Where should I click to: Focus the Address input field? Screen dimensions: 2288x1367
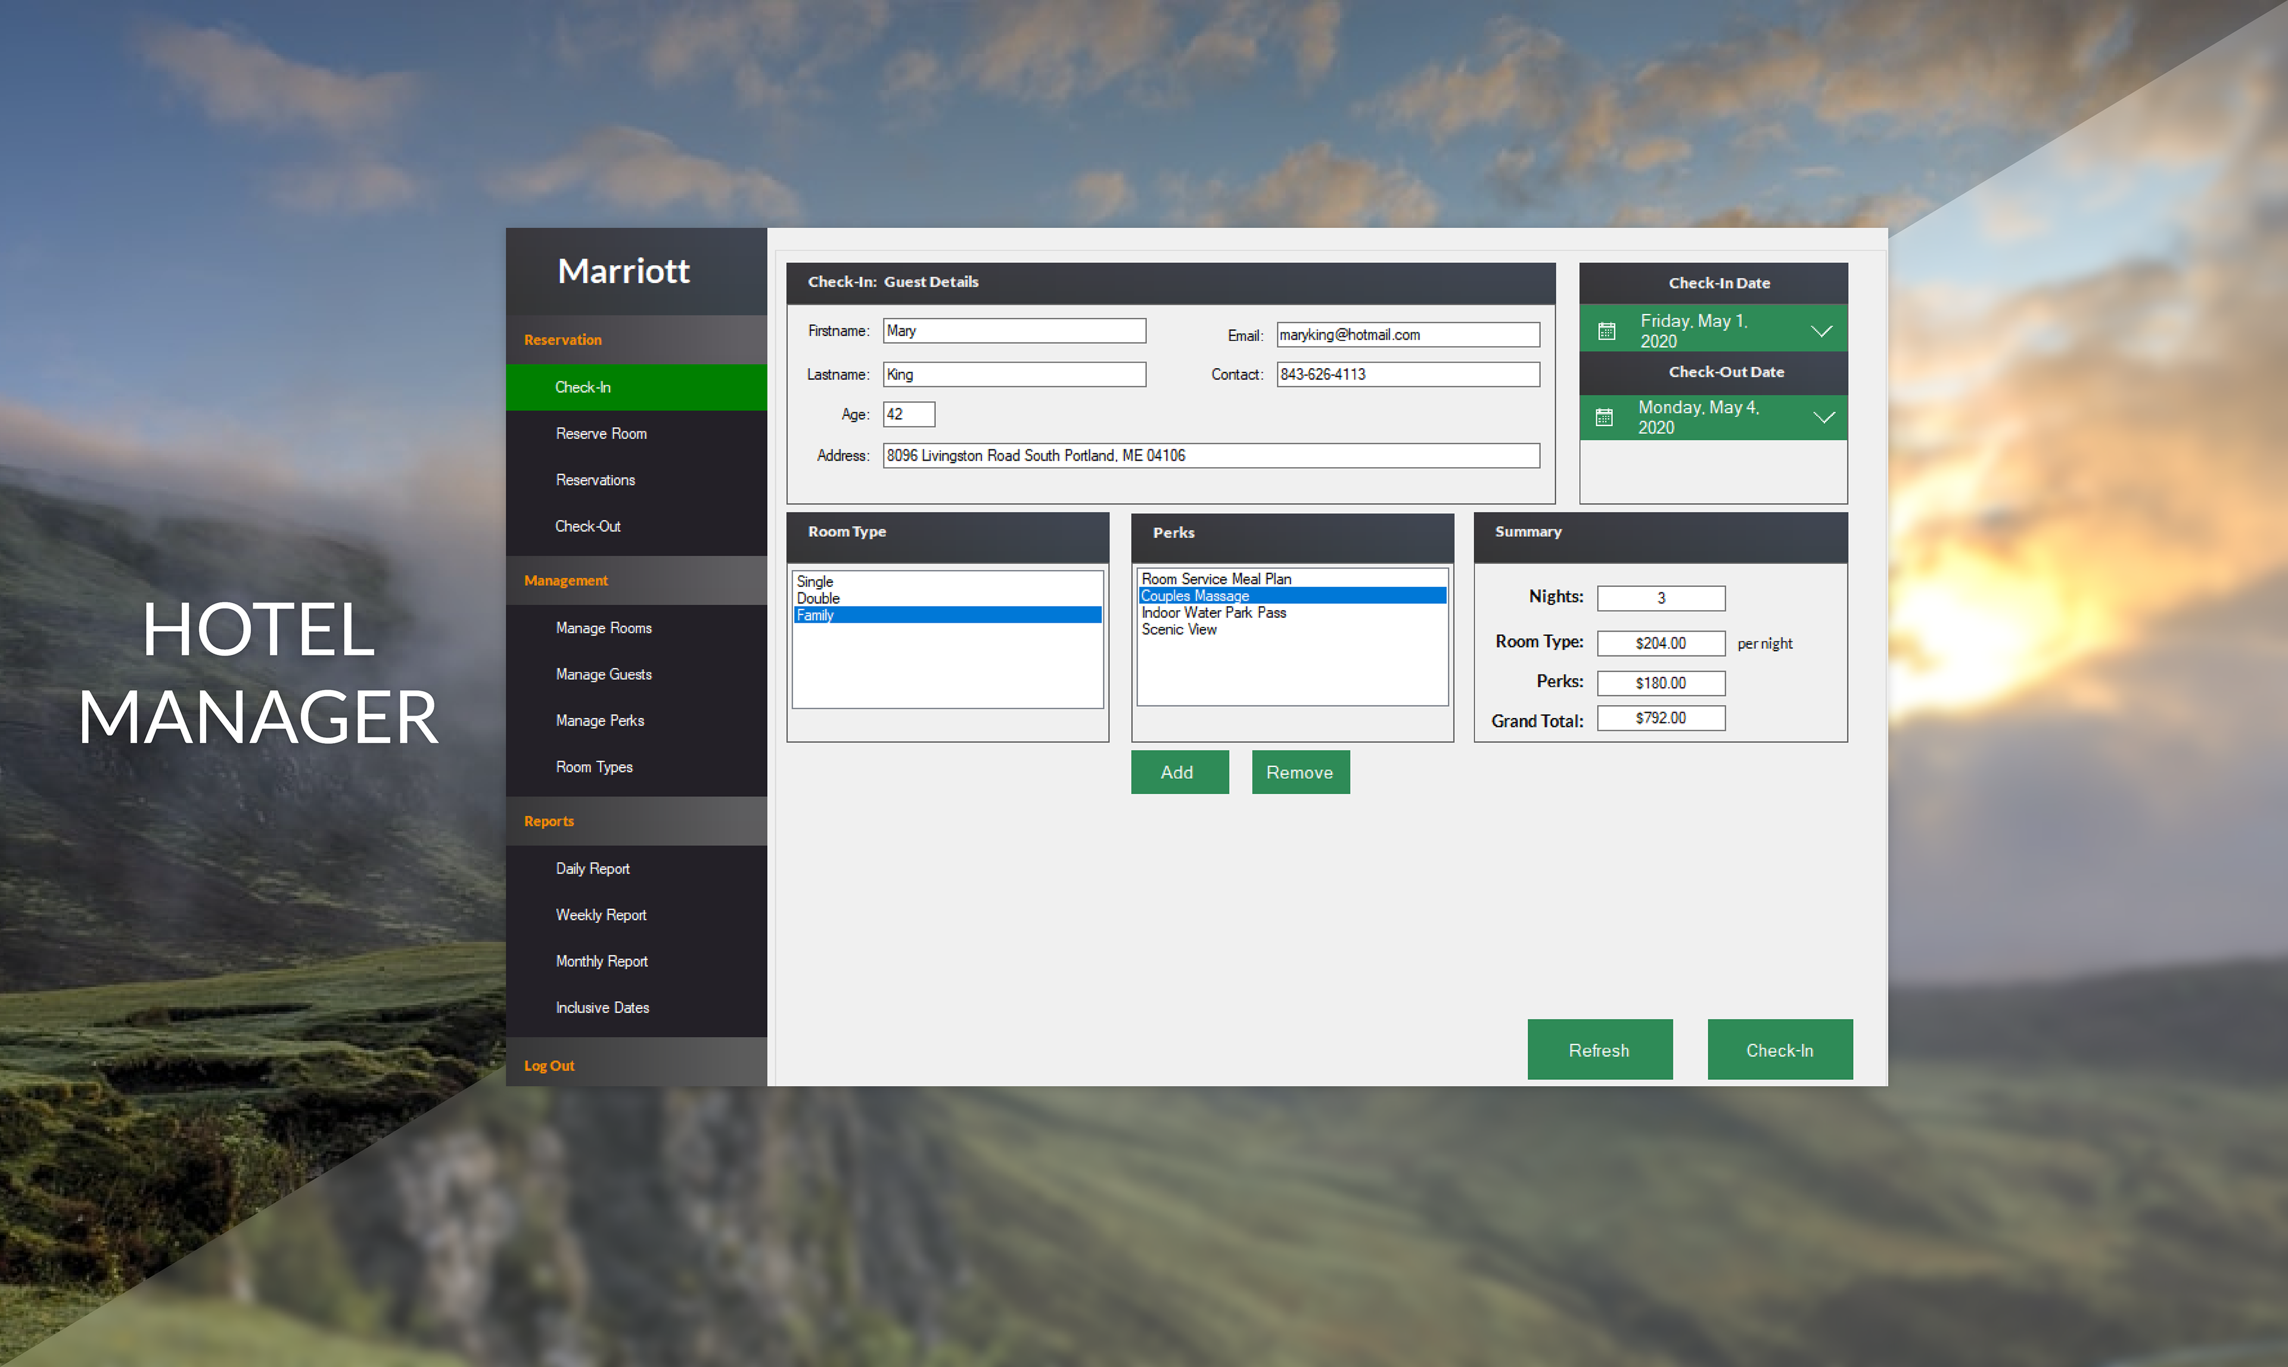click(1211, 455)
